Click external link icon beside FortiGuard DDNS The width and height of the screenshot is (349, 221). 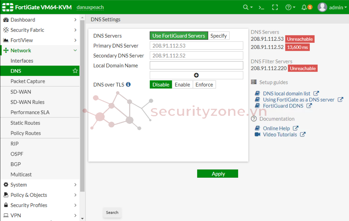click(x=309, y=106)
